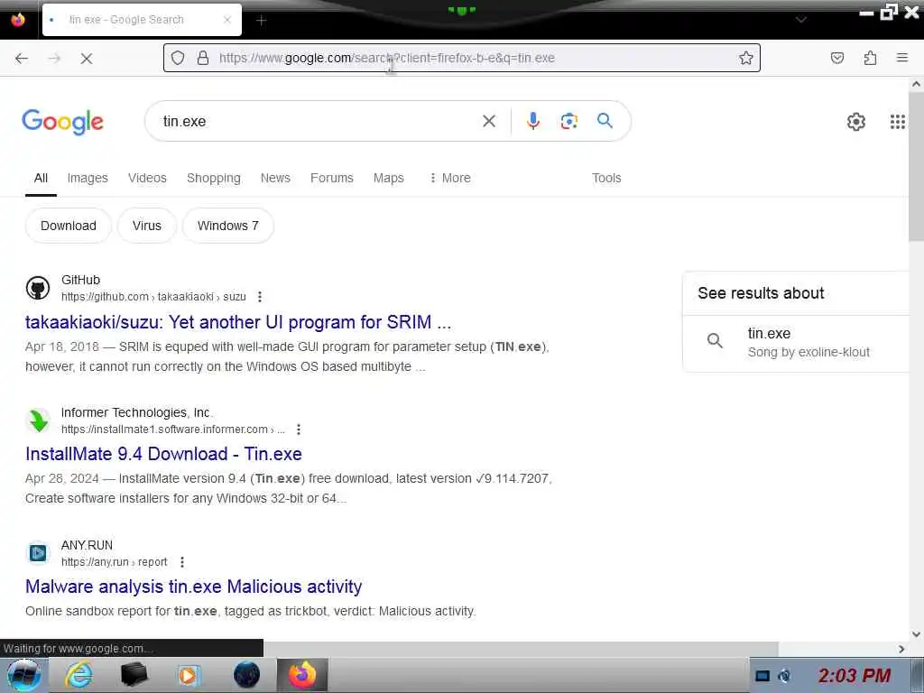Screen dimensions: 924x693
Task: Apply the Windows 7 suggestion chip
Action: 228,226
